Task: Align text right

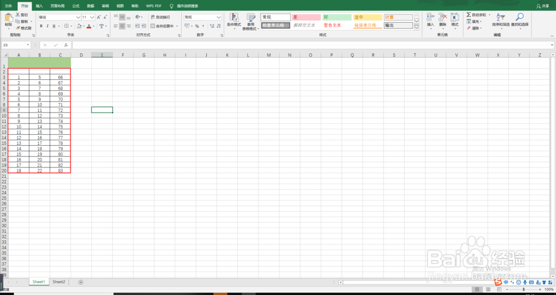Action: pyautogui.click(x=128, y=26)
